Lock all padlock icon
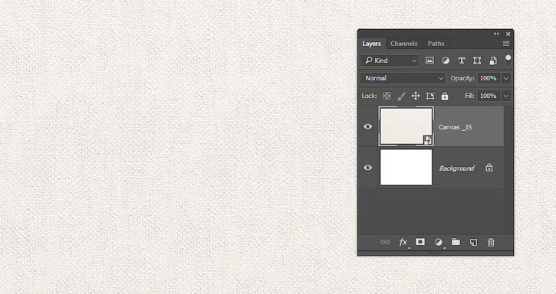The height and width of the screenshot is (294, 556). point(445,96)
